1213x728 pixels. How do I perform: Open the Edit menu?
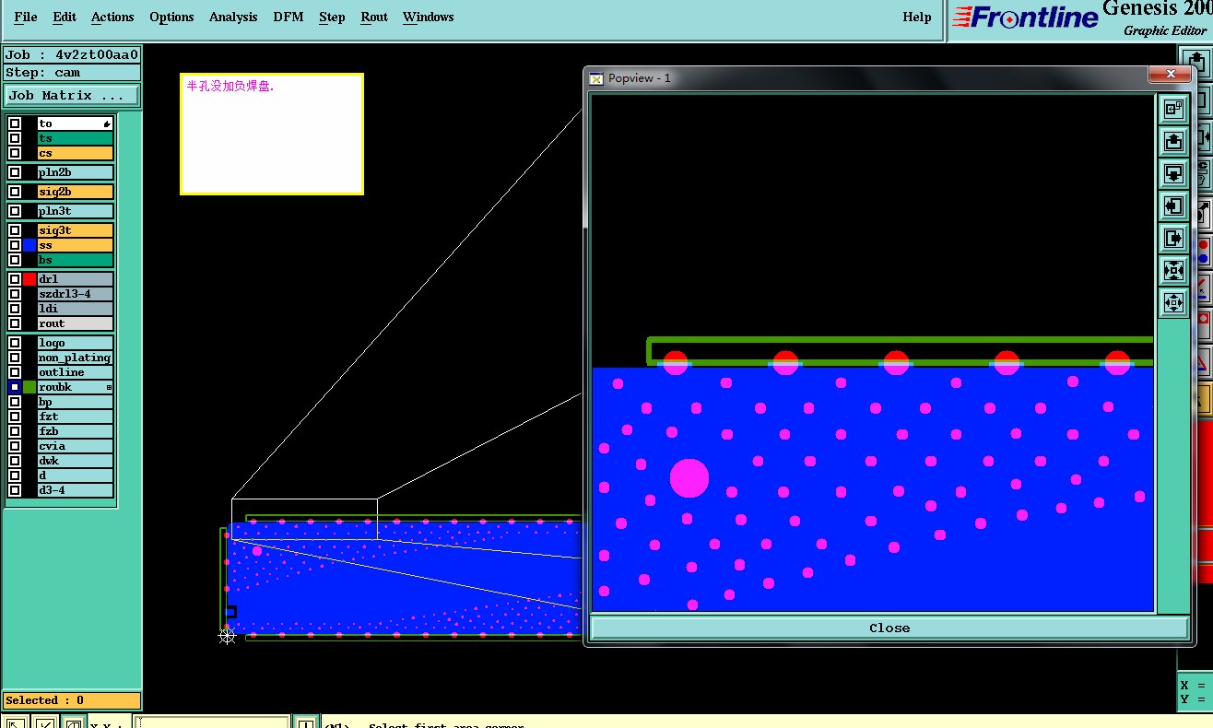(65, 17)
